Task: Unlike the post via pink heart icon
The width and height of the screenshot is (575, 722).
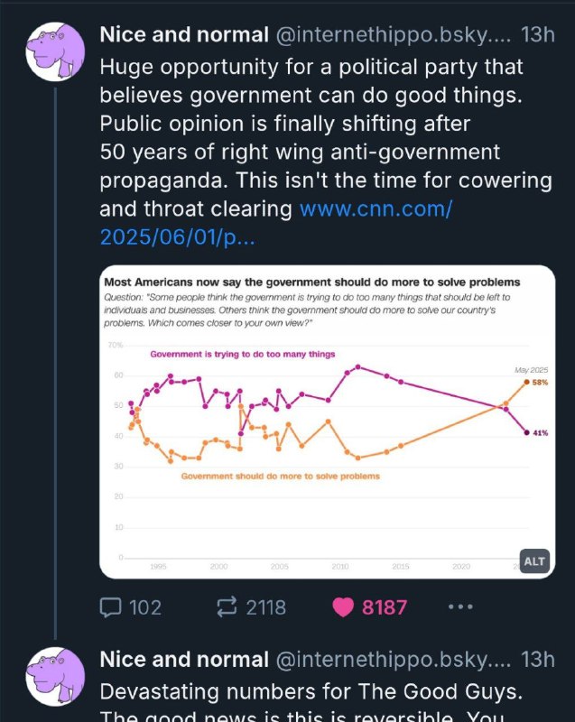Action: point(343,607)
